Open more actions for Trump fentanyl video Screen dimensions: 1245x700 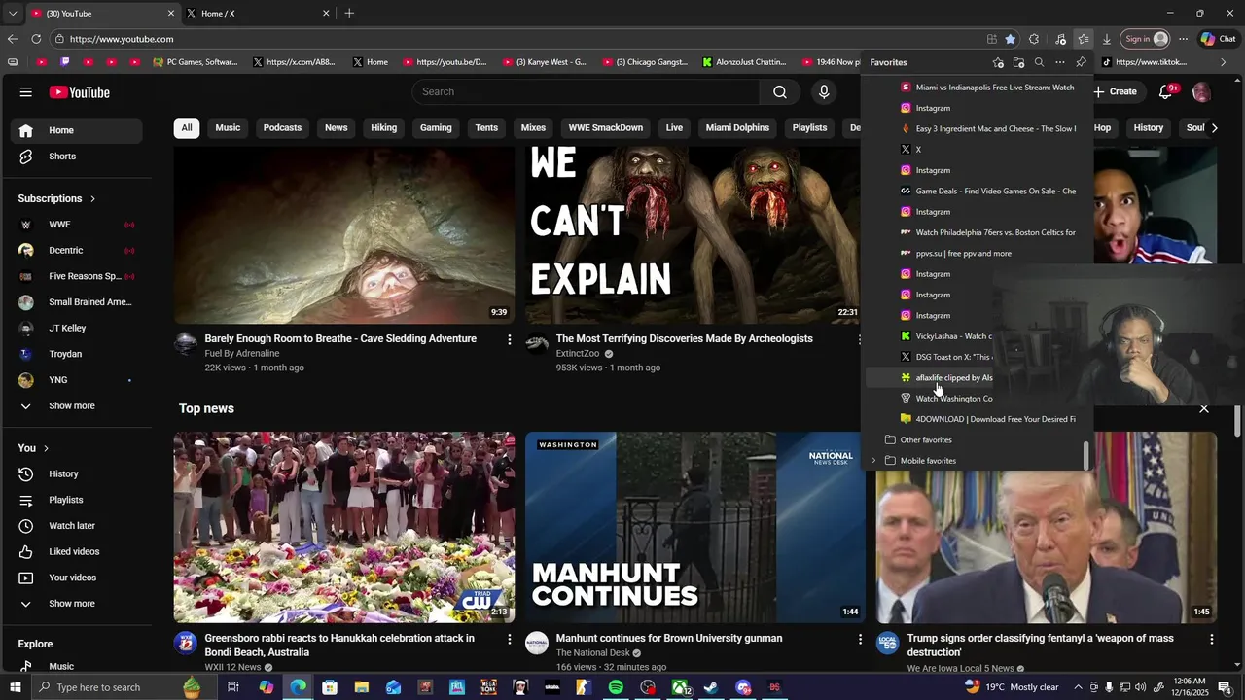click(x=1211, y=639)
